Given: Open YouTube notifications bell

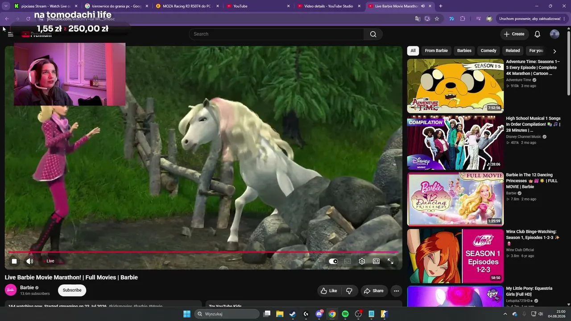Looking at the screenshot, I should click(x=537, y=34).
